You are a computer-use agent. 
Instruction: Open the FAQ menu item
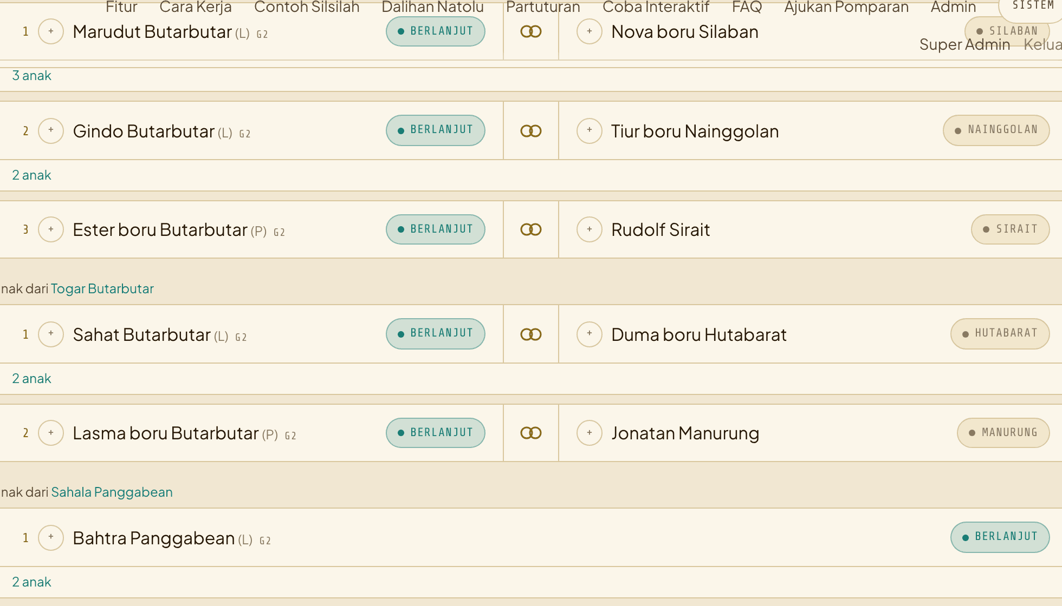(x=747, y=7)
